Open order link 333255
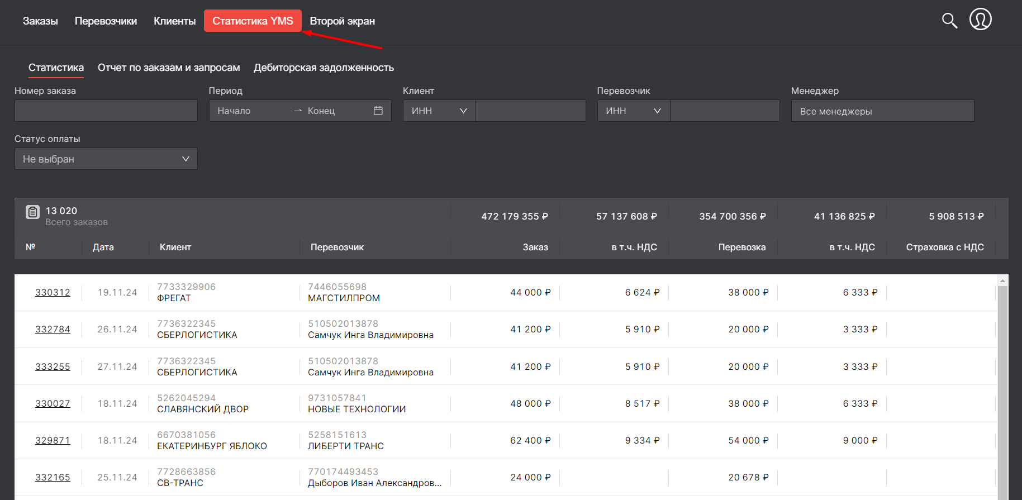The height and width of the screenshot is (500, 1022). pyautogui.click(x=53, y=366)
